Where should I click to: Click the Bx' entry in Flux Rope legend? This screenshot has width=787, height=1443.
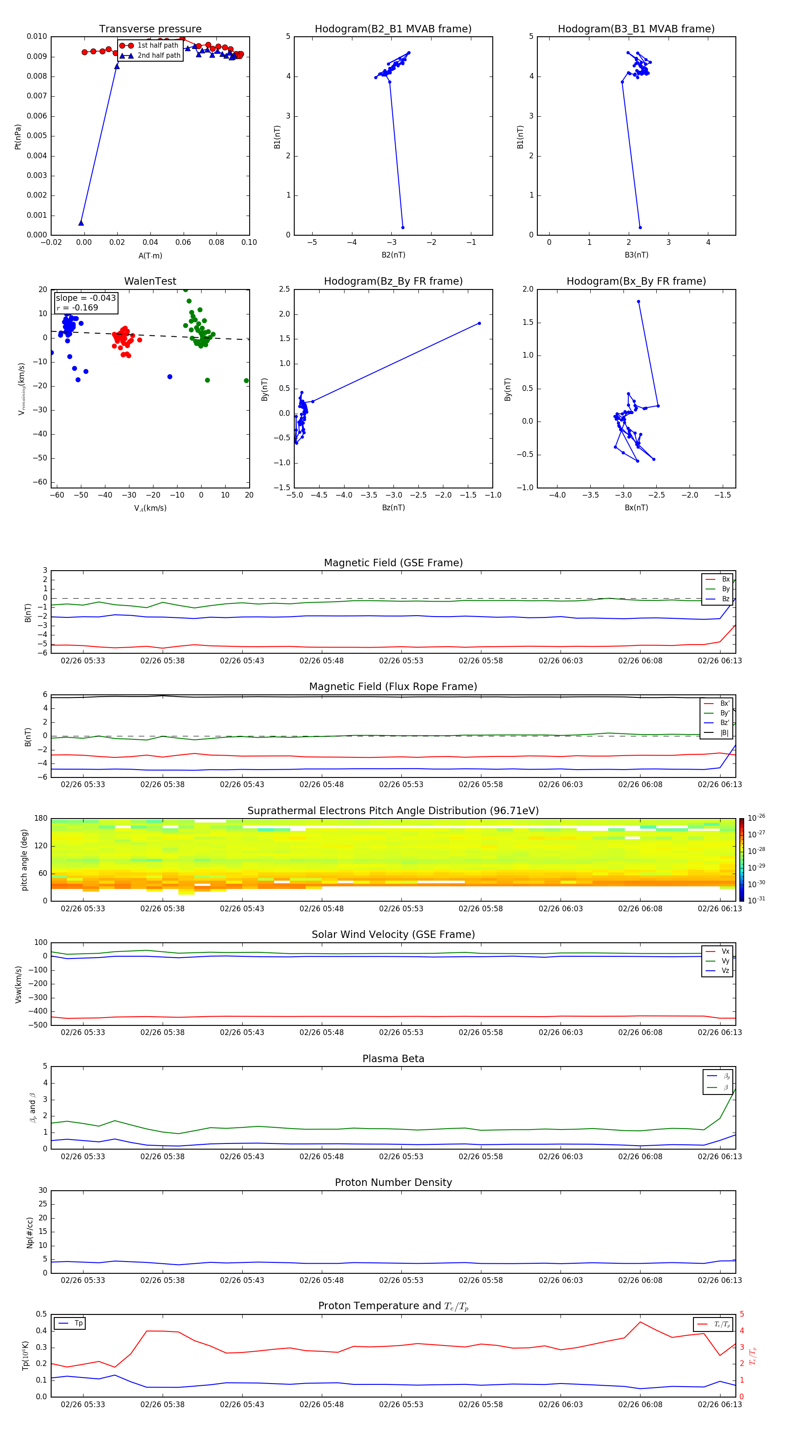[717, 704]
